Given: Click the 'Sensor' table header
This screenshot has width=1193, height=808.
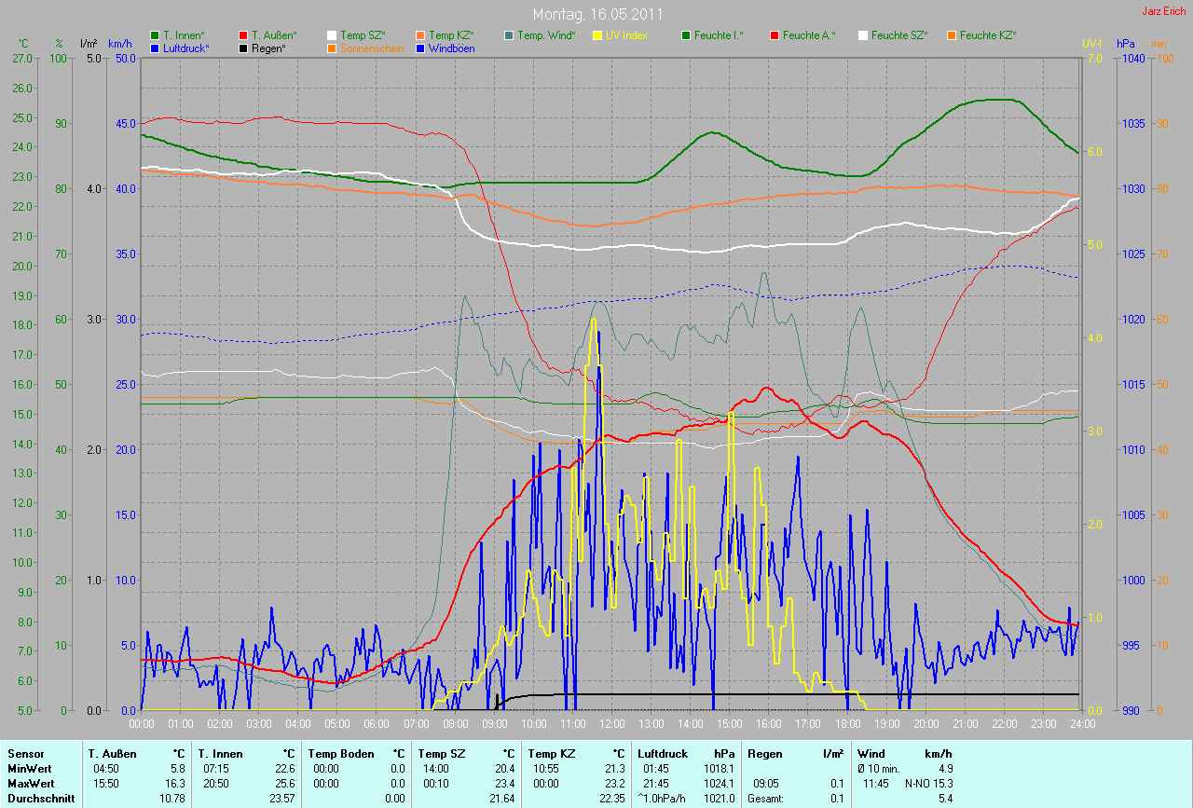Looking at the screenshot, I should coord(25,754).
